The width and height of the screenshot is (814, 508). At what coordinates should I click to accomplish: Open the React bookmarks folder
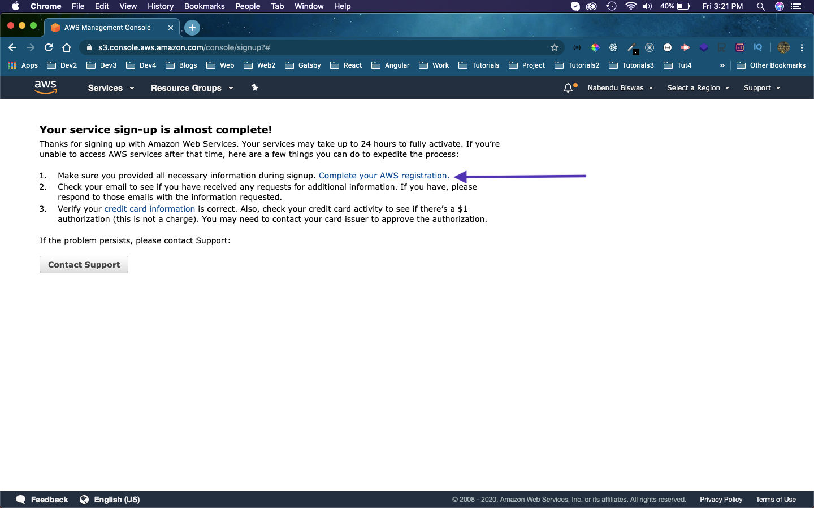click(346, 65)
